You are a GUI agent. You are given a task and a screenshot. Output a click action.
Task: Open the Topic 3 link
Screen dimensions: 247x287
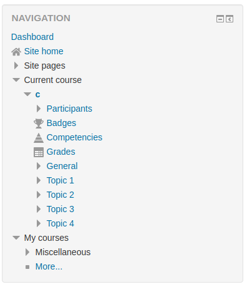[61, 209]
